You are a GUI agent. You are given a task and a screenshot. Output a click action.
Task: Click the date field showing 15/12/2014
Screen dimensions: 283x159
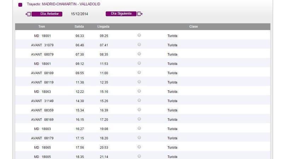coord(79,14)
